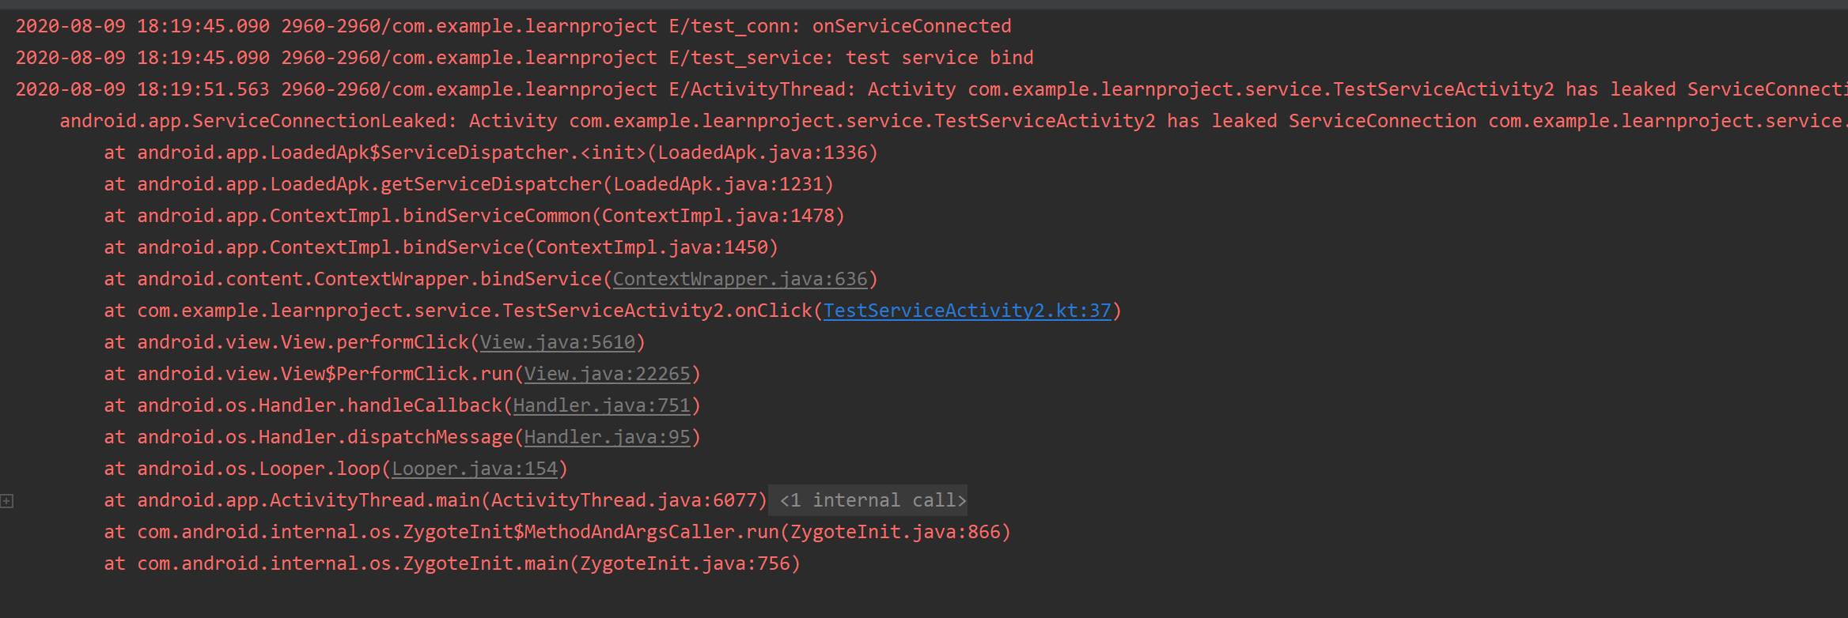Click the "test service bind" log entry
1848x618 pixels.
pos(524,58)
